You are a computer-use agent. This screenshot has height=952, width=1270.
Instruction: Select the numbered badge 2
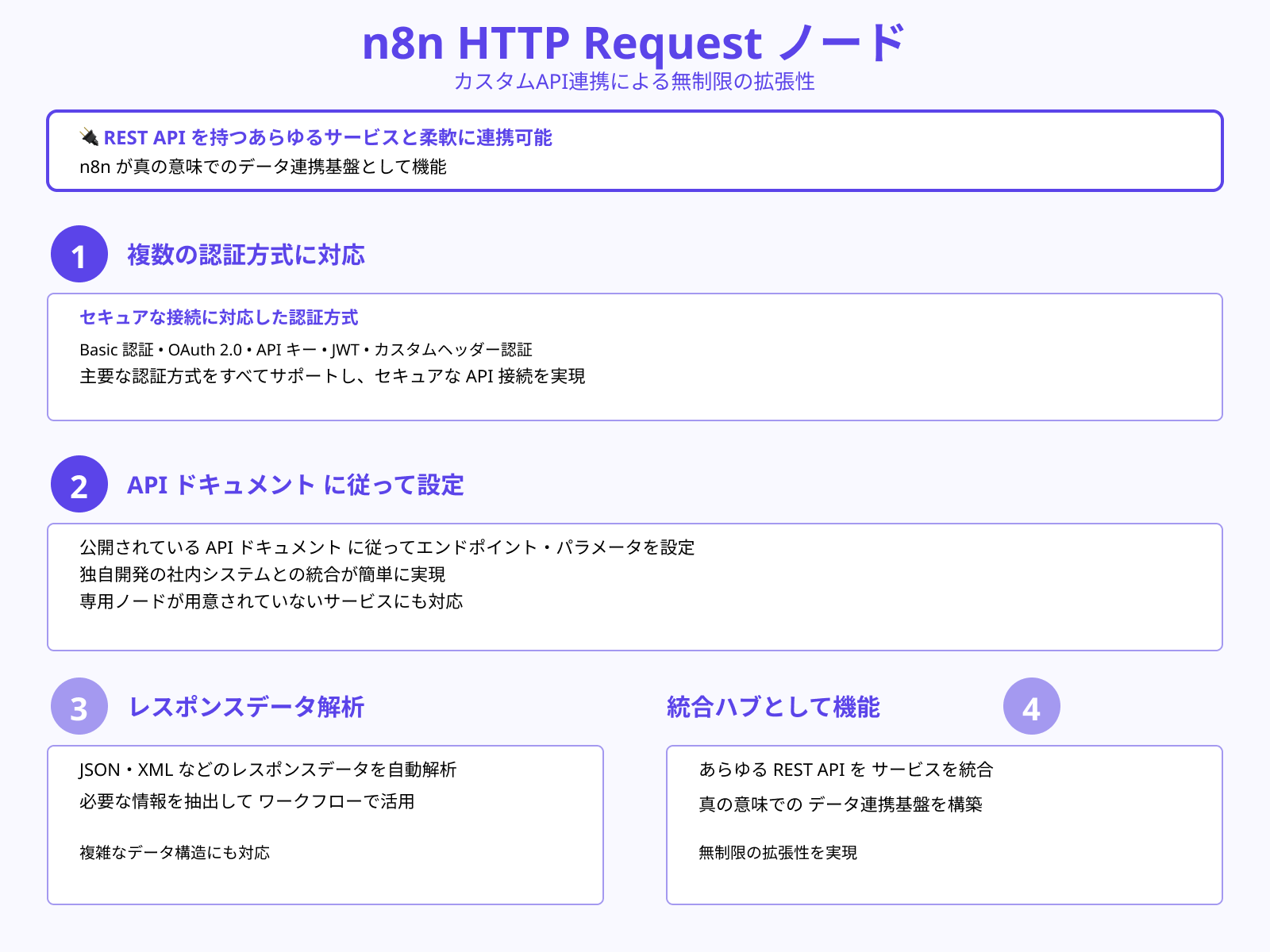coord(79,486)
